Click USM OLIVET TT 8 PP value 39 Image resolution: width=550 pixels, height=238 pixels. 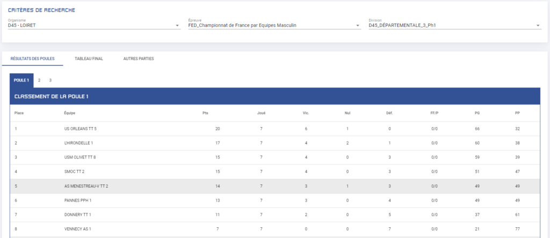point(517,158)
